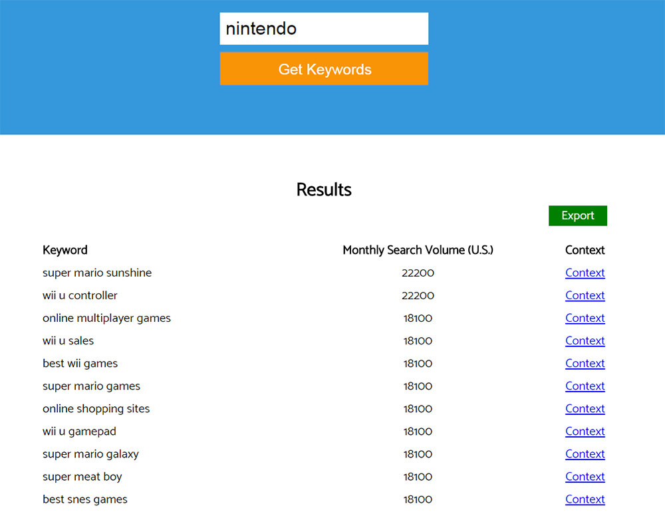Image resolution: width=665 pixels, height=512 pixels.
Task: Select the keyword 'super mario sunshine'
Action: pyautogui.click(x=97, y=273)
